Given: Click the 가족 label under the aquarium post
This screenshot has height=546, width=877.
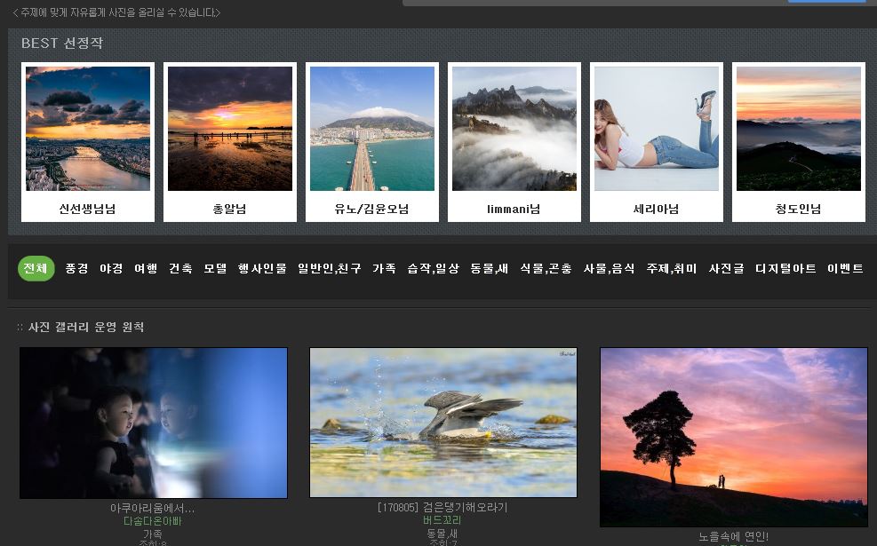Looking at the screenshot, I should (x=153, y=534).
